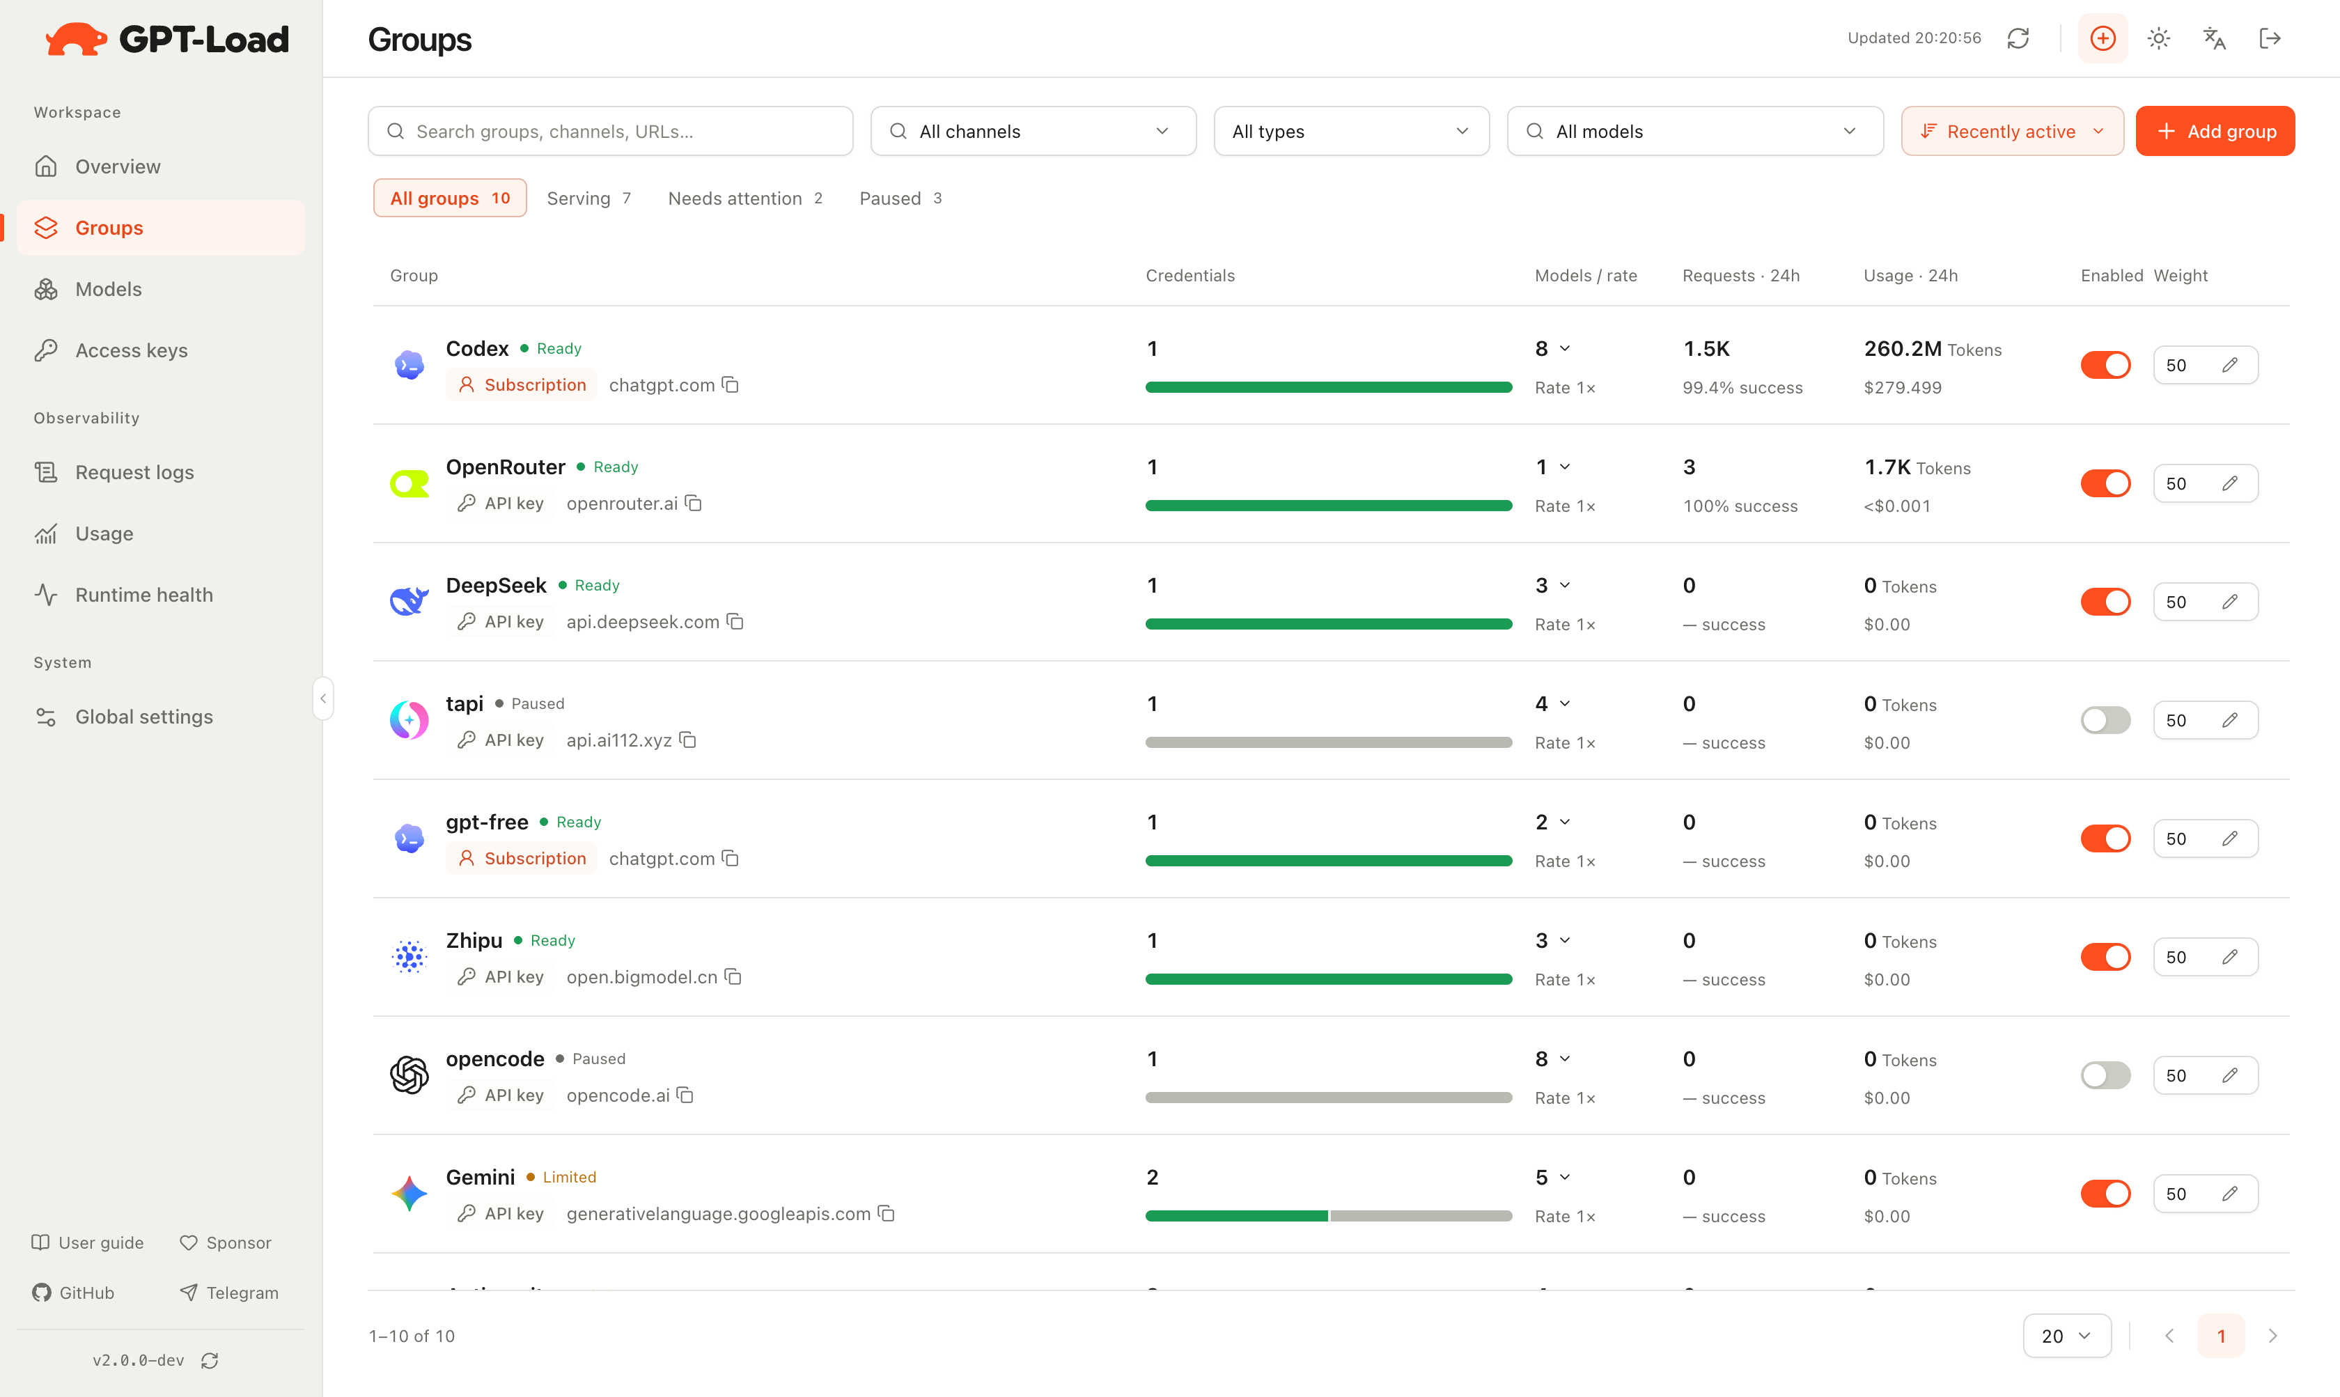This screenshot has height=1397, width=2340.
Task: Copy the api.deepseek.com URL
Action: coord(735,623)
